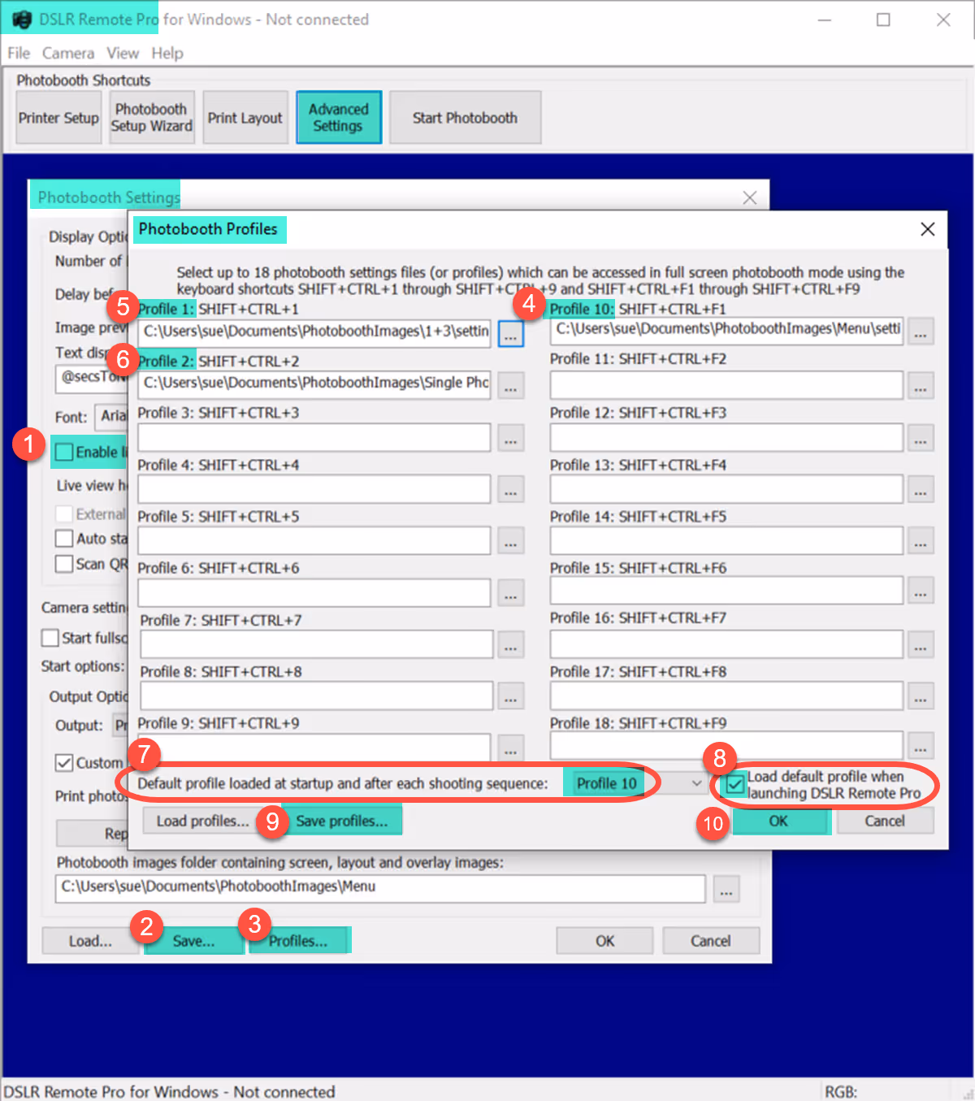Browse for Profile 6 settings file
975x1101 pixels.
click(510, 593)
